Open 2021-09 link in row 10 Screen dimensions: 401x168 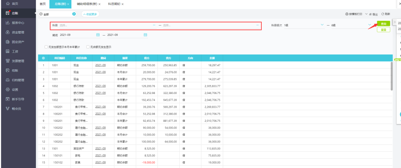coord(101,127)
